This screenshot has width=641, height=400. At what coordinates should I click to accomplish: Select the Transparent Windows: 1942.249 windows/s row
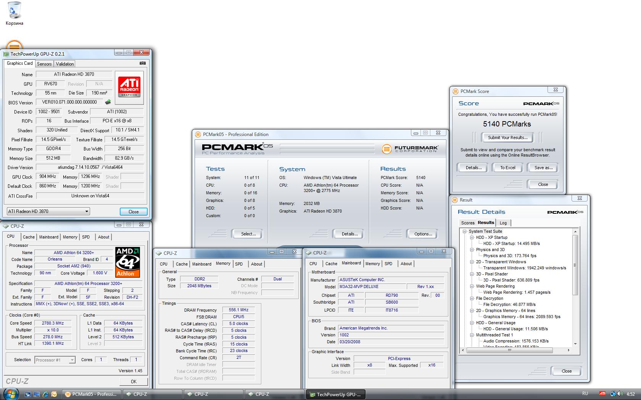525,268
